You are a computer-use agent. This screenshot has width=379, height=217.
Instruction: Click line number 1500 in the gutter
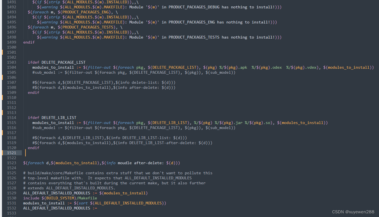(11, 47)
